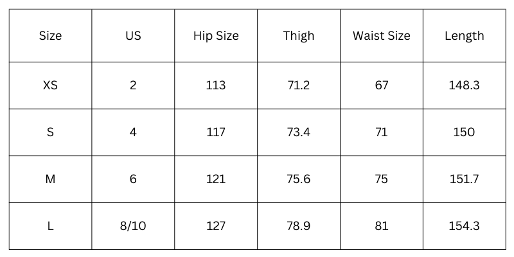Select hip size value 113
The image size is (514, 257).
(216, 85)
